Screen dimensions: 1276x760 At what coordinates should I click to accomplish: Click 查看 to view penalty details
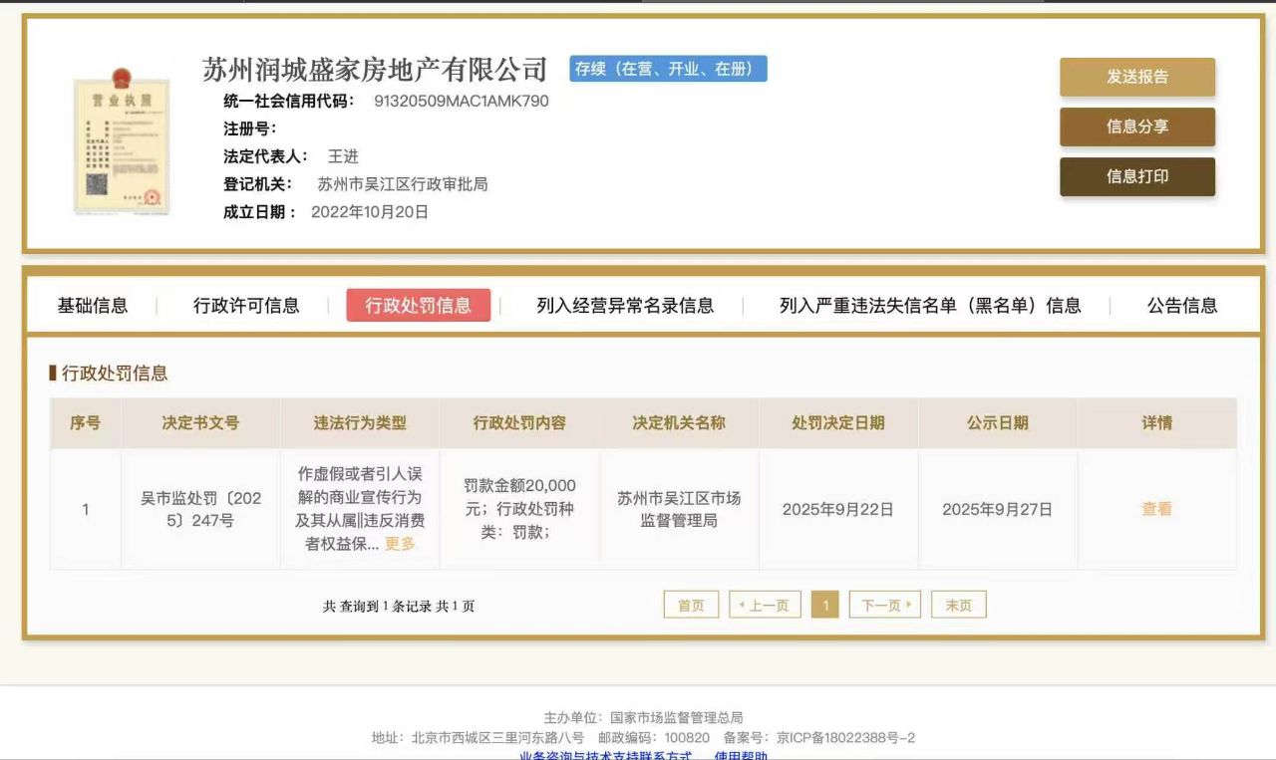click(1156, 509)
